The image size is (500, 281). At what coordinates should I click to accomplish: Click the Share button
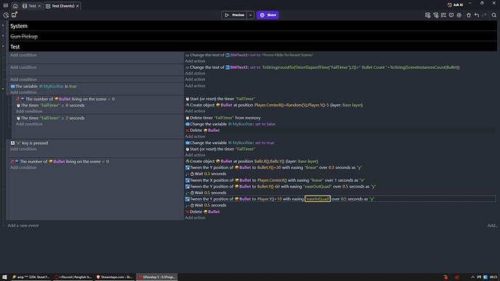(x=267, y=15)
